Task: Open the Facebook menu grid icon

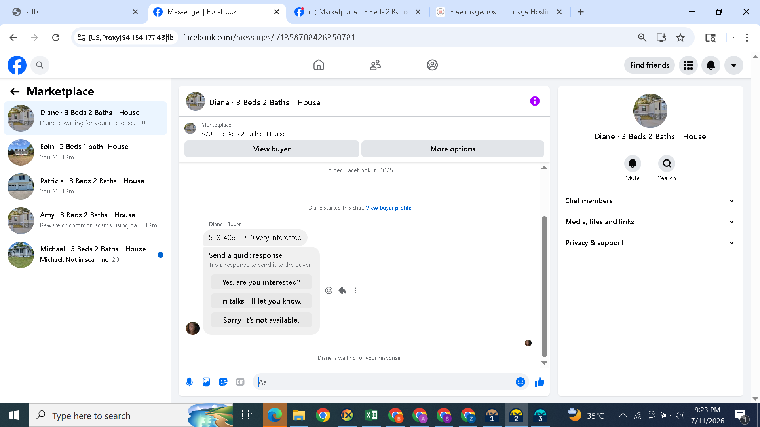Action: point(688,65)
